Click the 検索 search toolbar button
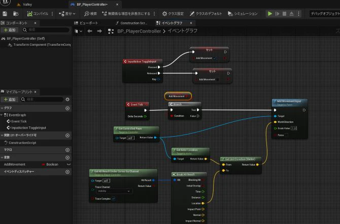Viewport: 340px width, 224px height. (x=91, y=14)
